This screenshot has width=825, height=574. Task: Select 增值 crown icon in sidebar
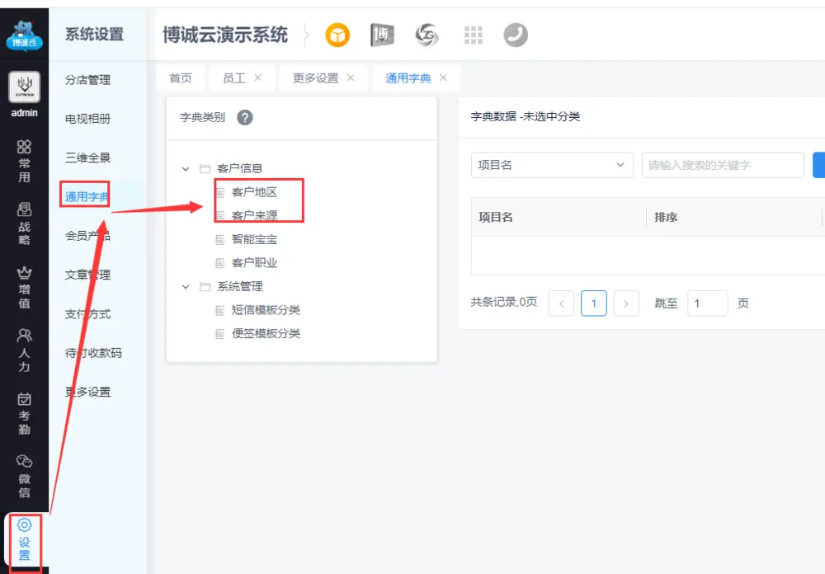pos(24,287)
